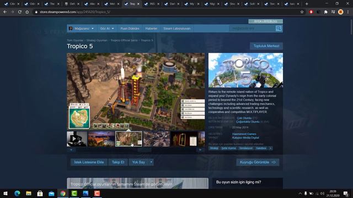Click the thumbnail strip scroll slider

tap(145, 150)
